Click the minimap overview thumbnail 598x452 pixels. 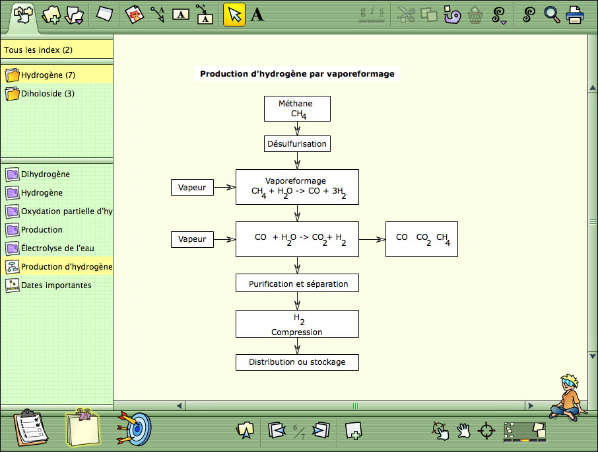[x=525, y=432]
